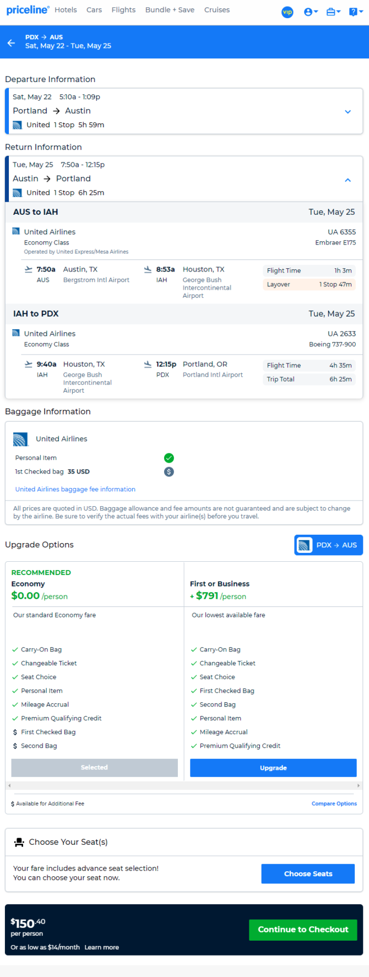Screen dimensions: 369x977
Task: Click the back arrow in blue header
Action: click(x=11, y=42)
